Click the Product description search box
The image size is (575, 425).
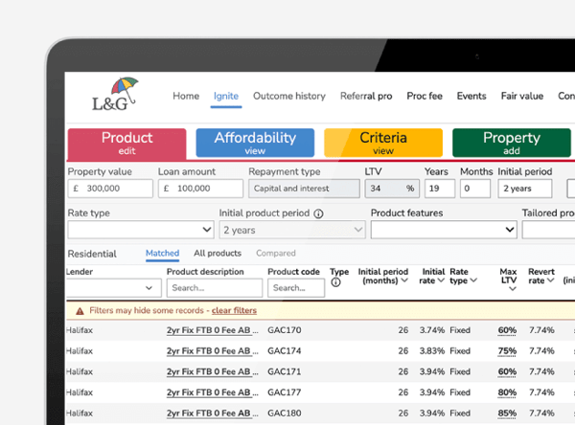(x=214, y=288)
